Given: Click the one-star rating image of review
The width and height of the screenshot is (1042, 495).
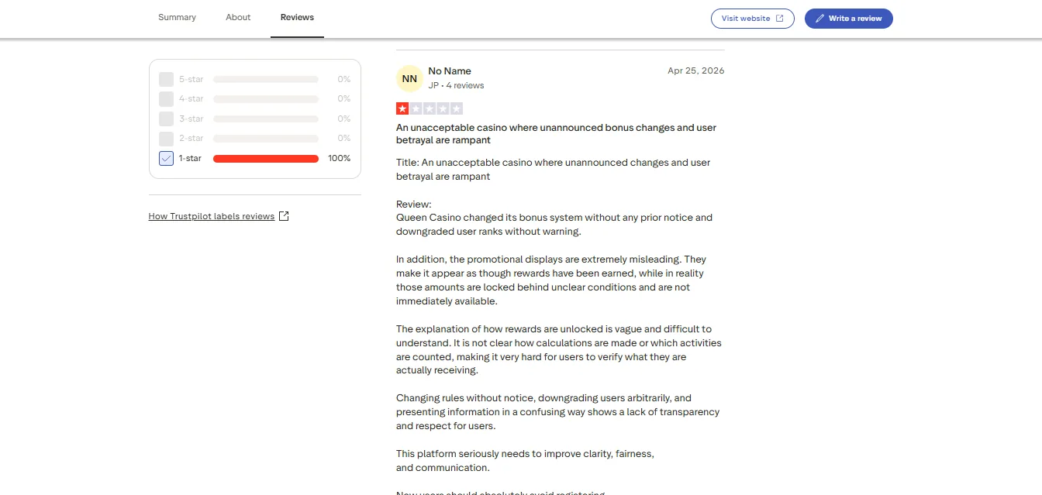Looking at the screenshot, I should pos(430,108).
